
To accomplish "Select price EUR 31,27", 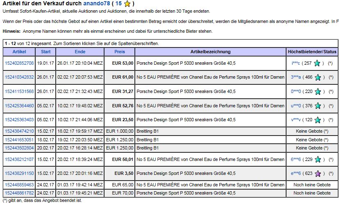I will 123,92.
